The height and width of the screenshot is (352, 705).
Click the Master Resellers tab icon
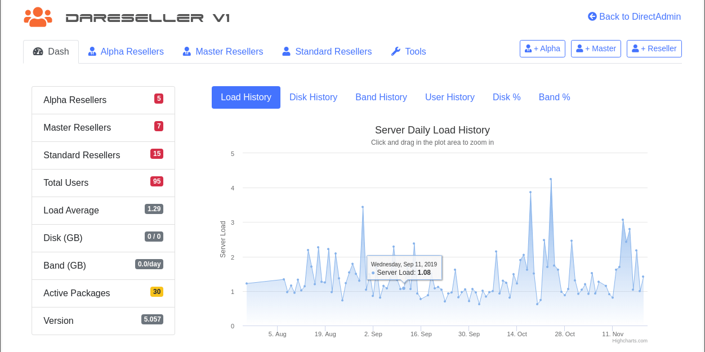click(187, 51)
